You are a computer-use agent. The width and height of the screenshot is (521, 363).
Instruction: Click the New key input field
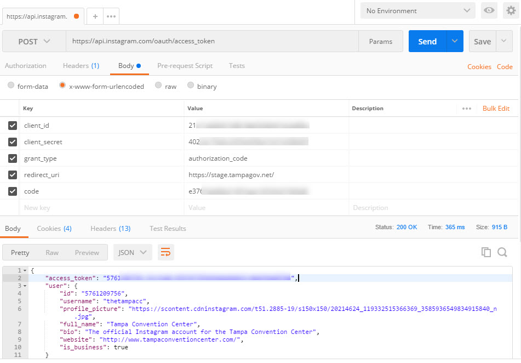click(x=102, y=208)
